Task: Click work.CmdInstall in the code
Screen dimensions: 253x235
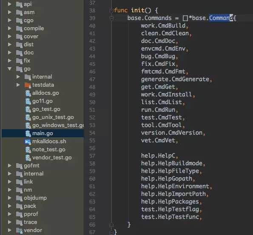Action: coord(167,94)
